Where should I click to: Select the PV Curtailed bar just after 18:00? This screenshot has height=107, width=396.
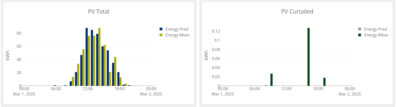324,82
